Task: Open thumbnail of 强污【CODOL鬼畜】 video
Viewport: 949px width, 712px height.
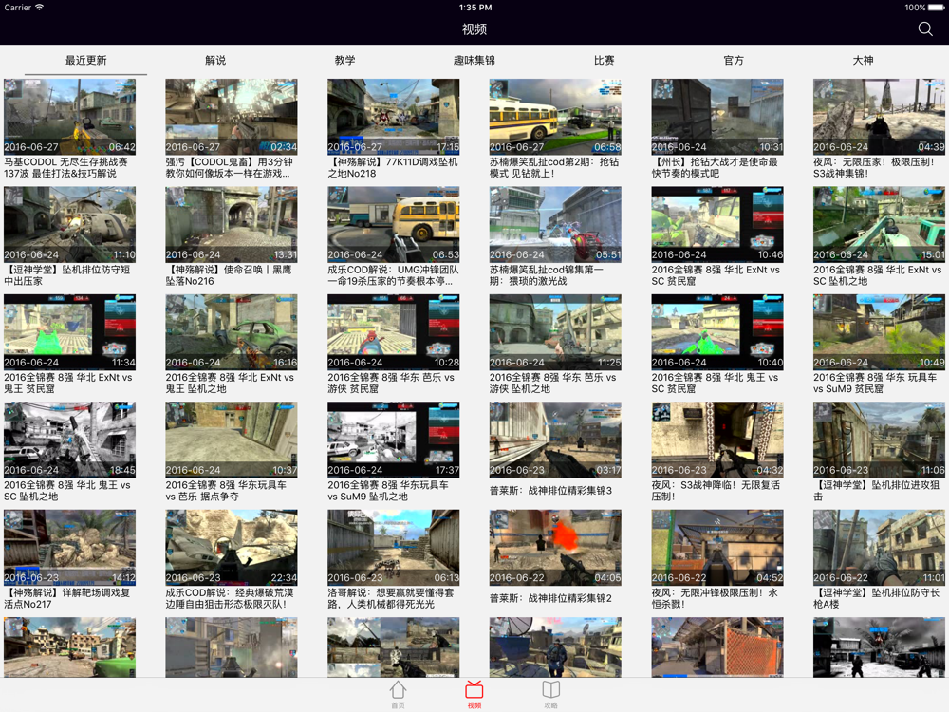Action: click(x=232, y=116)
